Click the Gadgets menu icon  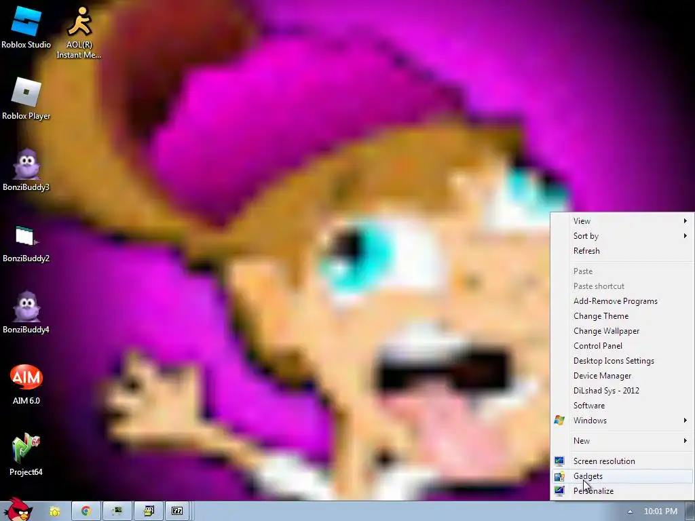(559, 476)
